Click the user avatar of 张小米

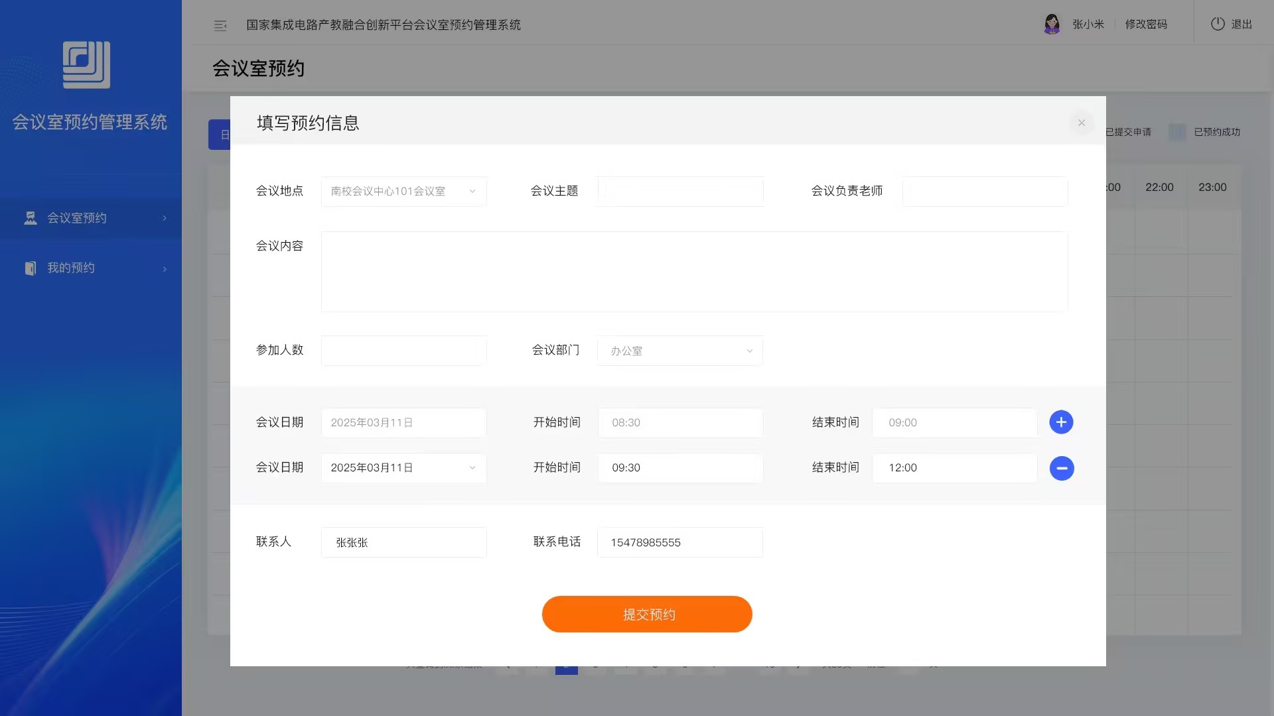tap(1051, 24)
